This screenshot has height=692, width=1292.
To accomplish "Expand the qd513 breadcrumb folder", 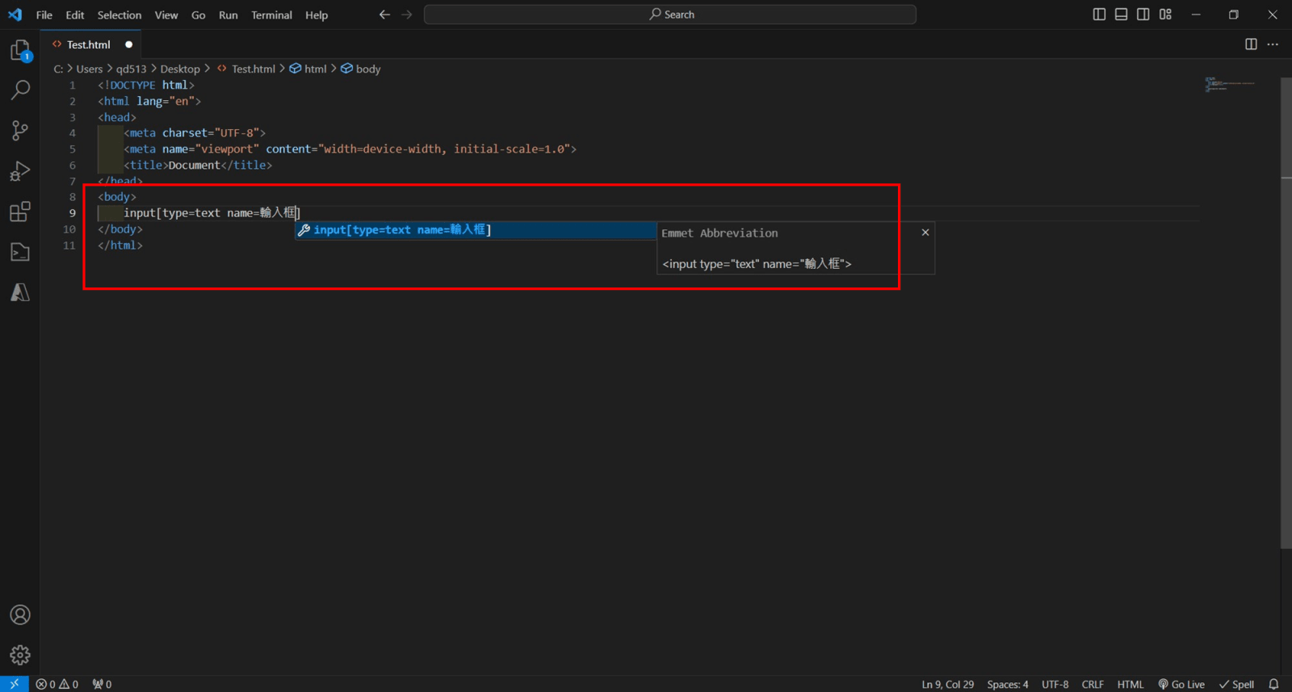I will pos(131,69).
